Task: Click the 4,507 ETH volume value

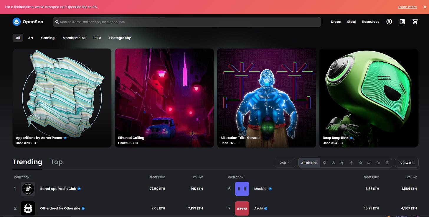Action: pos(409,208)
